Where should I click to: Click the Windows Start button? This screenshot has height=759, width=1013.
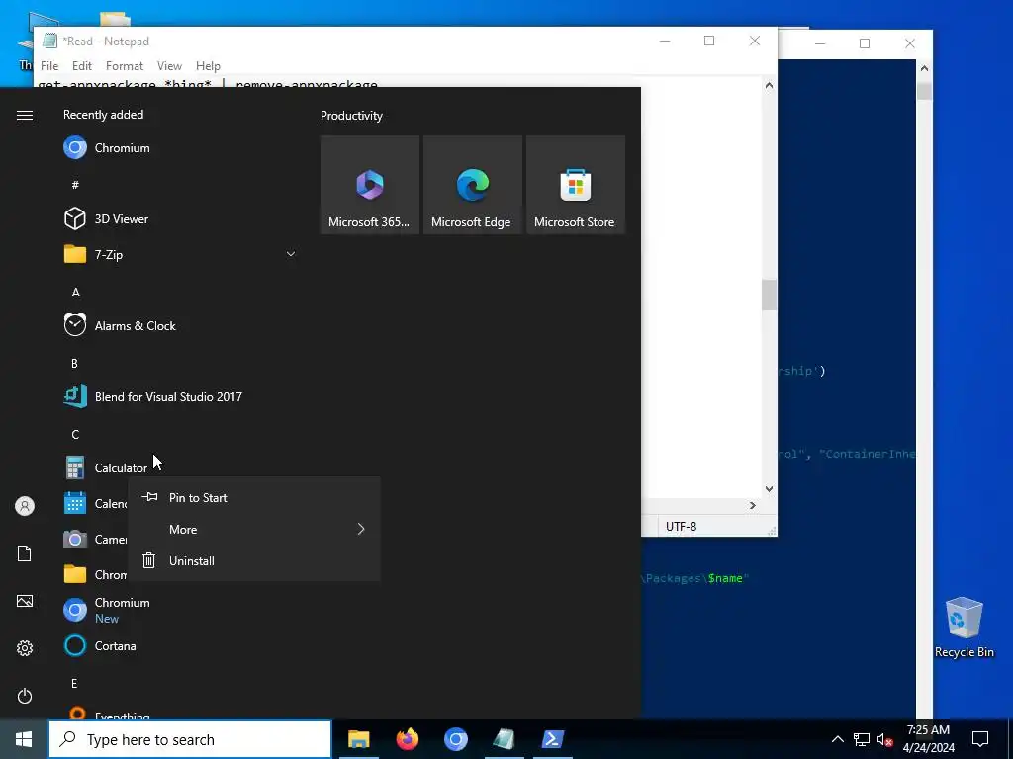coord(24,739)
